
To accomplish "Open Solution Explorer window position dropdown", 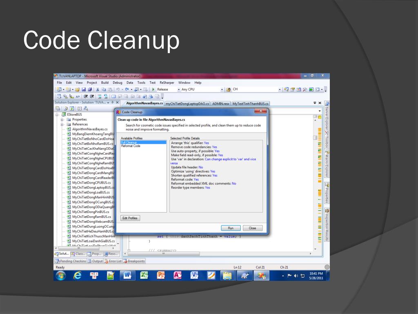I will [x=108, y=103].
